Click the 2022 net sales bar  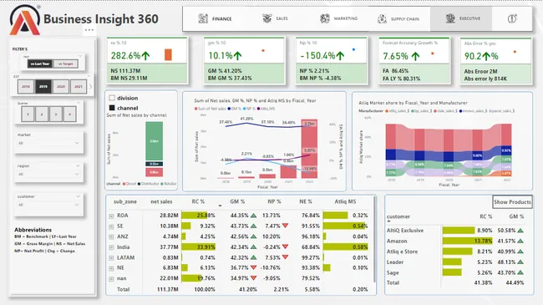click(x=309, y=149)
